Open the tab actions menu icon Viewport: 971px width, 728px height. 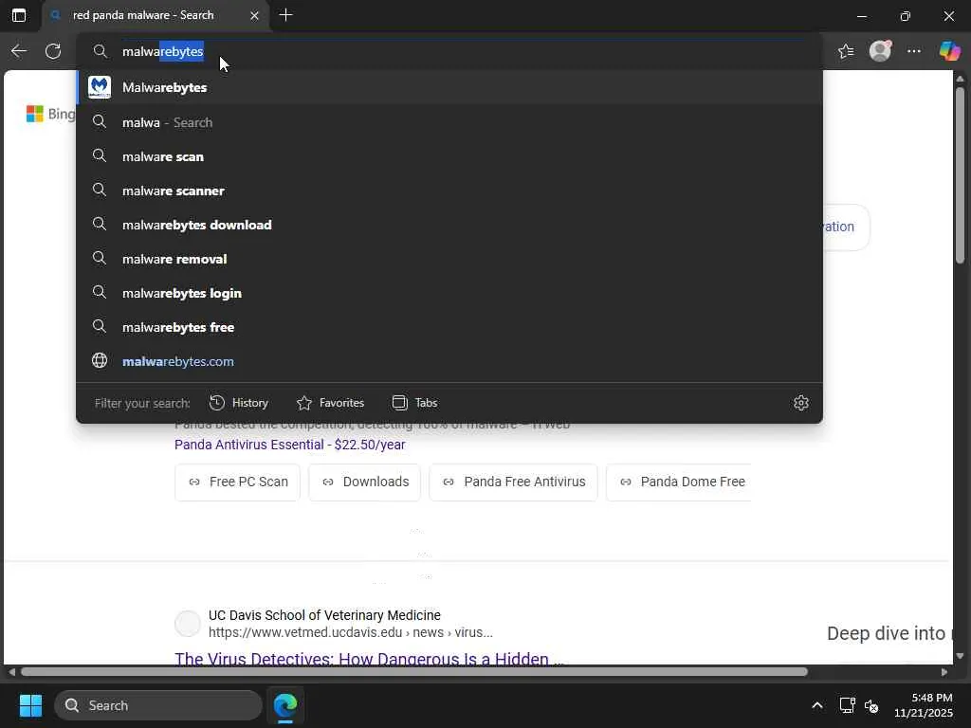19,15
